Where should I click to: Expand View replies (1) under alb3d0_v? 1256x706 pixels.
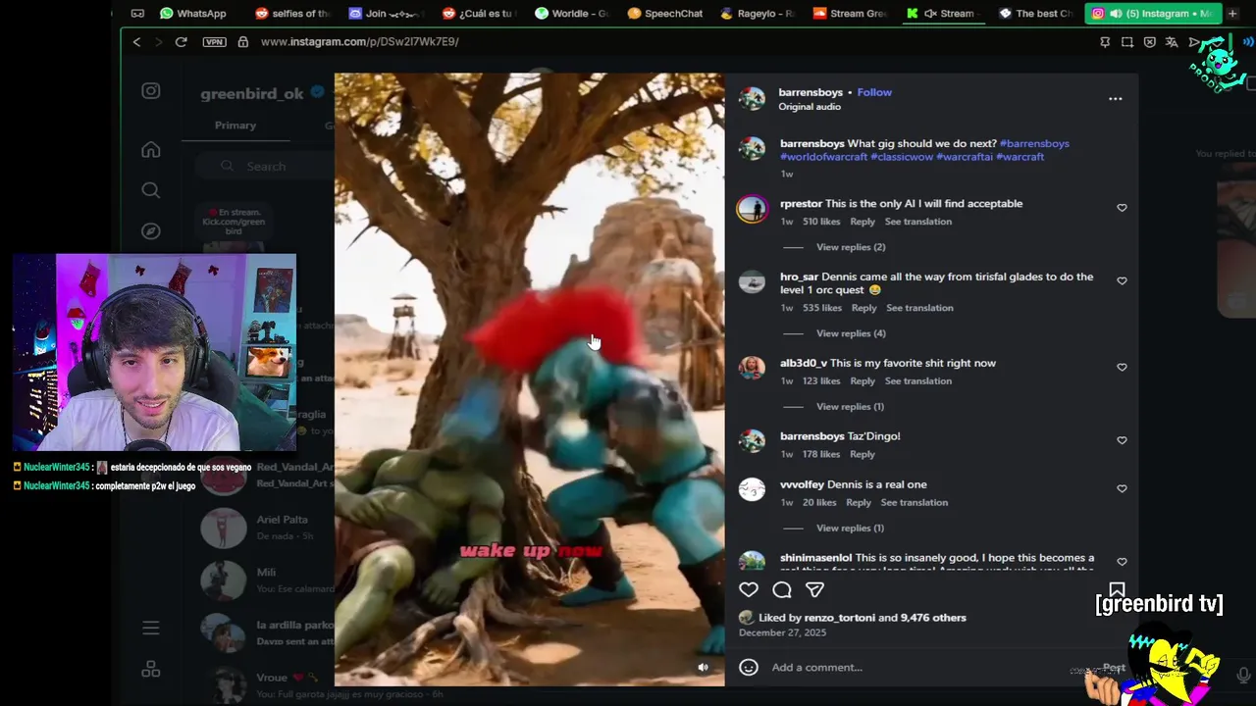[x=850, y=406]
